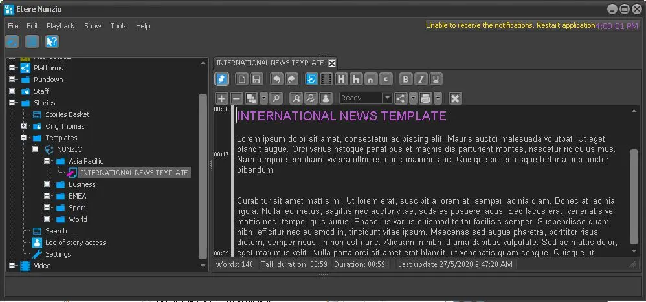
Task: Open the Ready status dropdown
Action: tap(387, 98)
